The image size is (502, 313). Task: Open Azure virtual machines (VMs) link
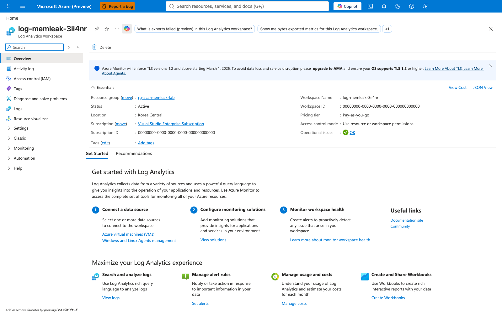point(128,234)
